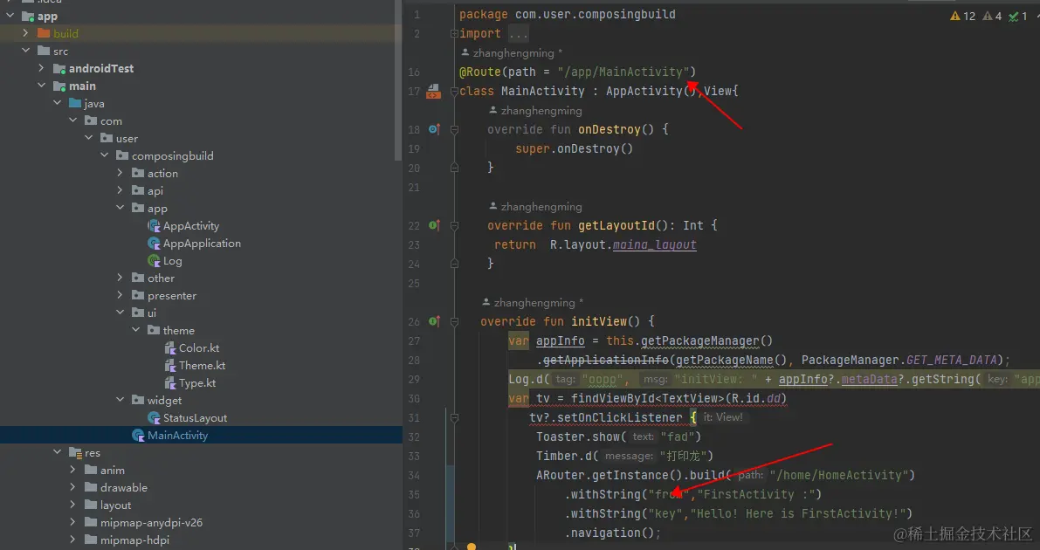
Task: Expand the drawable folder
Action: [73, 487]
